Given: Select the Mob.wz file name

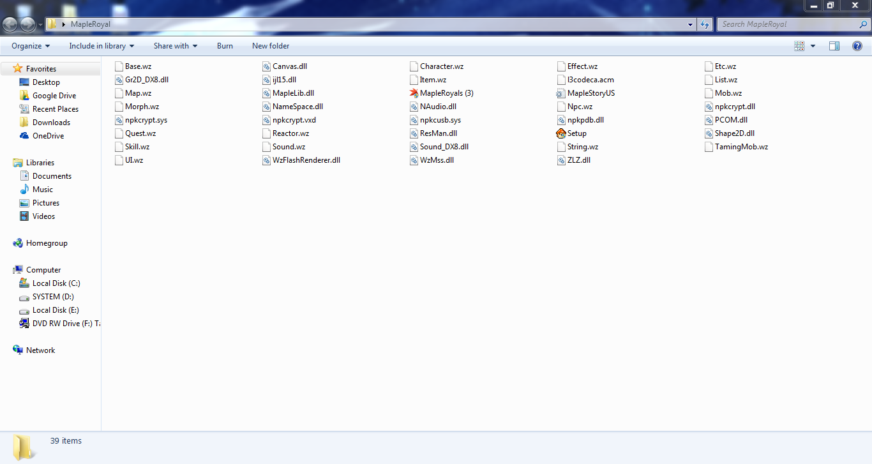Looking at the screenshot, I should (x=728, y=93).
